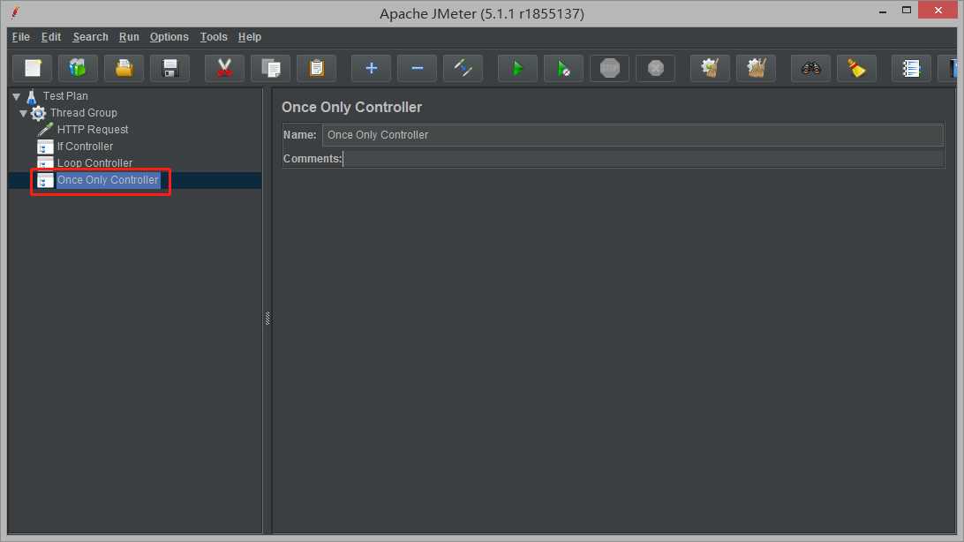Click the Shutdown test icon

(655, 68)
